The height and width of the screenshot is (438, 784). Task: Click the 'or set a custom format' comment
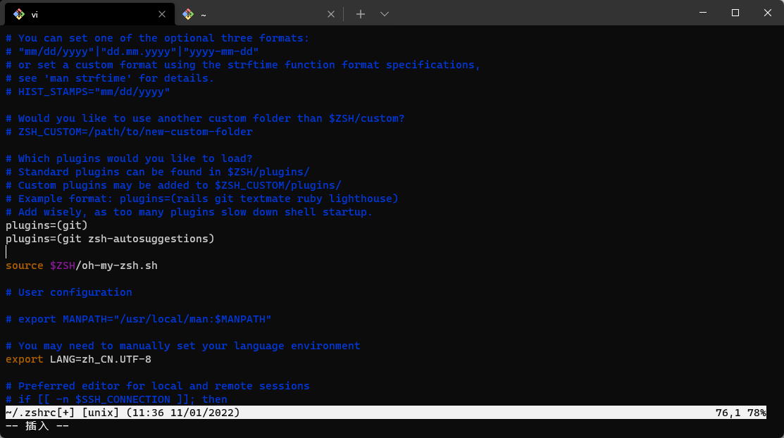pyautogui.click(x=243, y=65)
